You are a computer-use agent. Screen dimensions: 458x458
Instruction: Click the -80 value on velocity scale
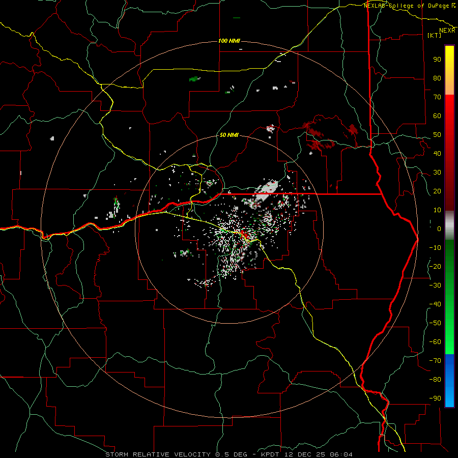pos(435,380)
